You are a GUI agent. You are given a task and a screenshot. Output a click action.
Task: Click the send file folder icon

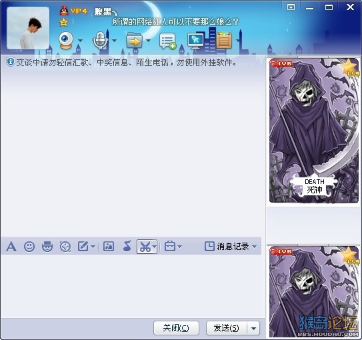pyautogui.click(x=134, y=41)
